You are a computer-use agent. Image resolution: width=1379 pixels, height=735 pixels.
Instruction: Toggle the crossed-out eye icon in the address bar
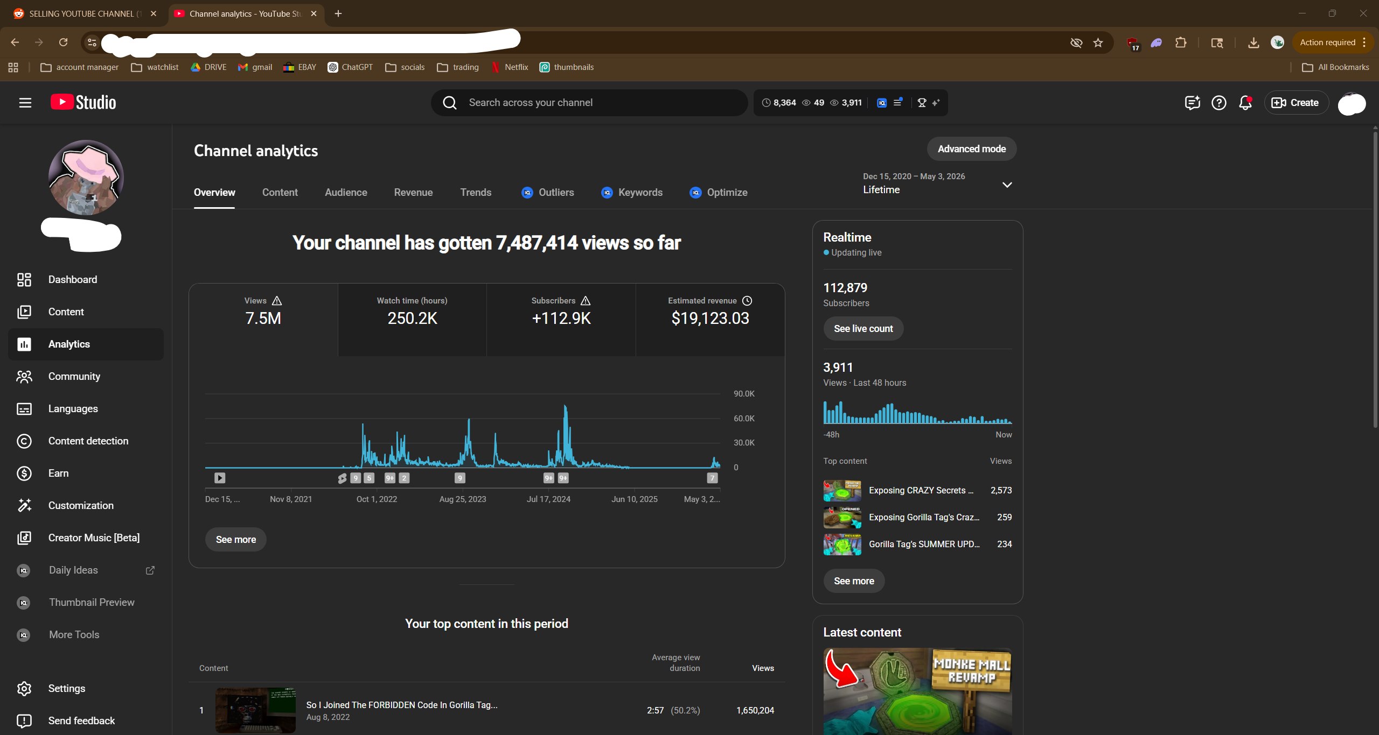1076,43
